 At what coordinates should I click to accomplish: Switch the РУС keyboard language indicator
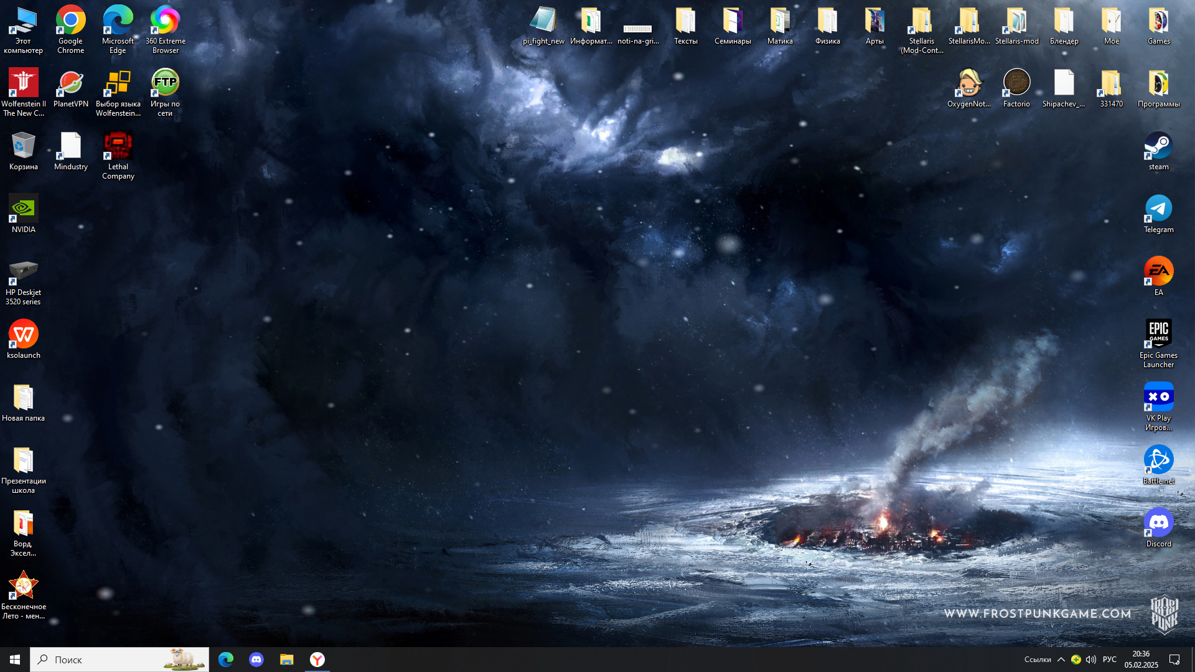(x=1109, y=660)
